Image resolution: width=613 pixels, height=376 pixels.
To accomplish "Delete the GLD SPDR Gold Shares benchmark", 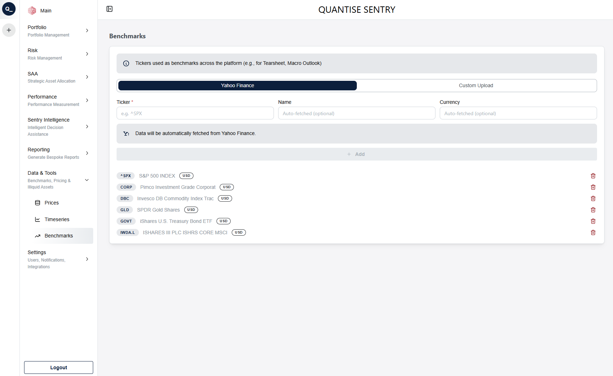I will pyautogui.click(x=593, y=210).
